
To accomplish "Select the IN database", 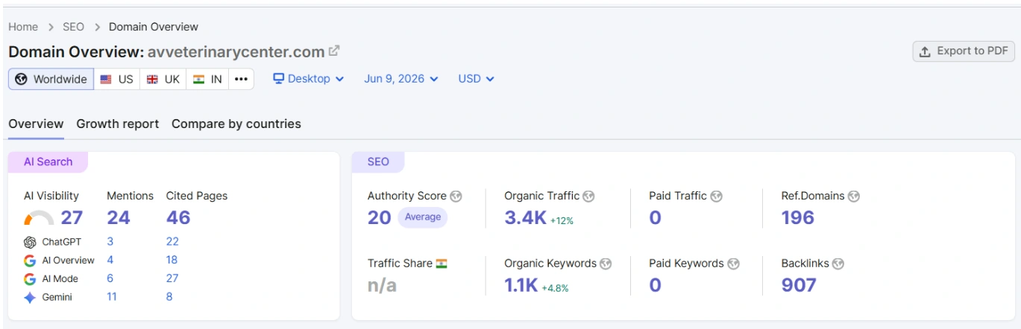I will pyautogui.click(x=207, y=79).
